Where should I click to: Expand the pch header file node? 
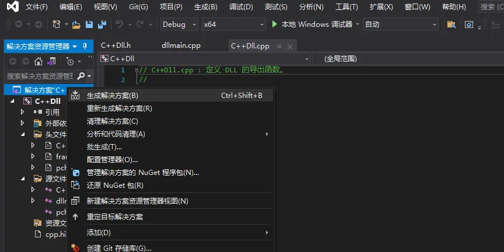33,167
